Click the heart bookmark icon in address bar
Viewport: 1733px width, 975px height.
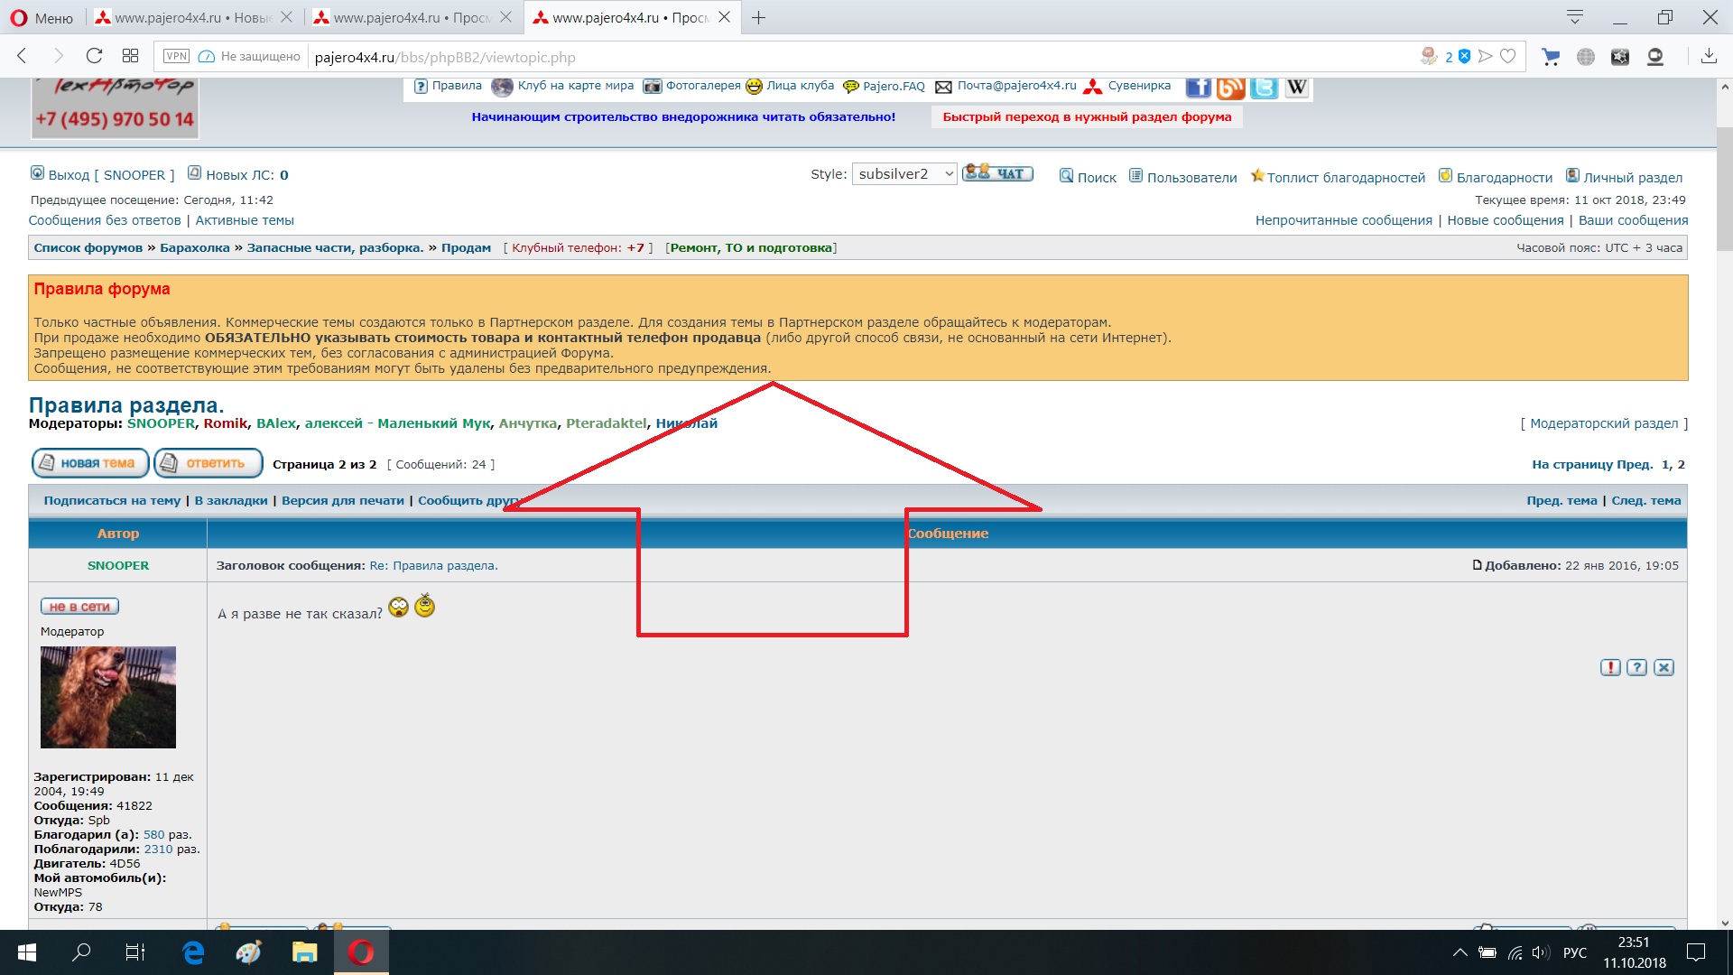1507,57
